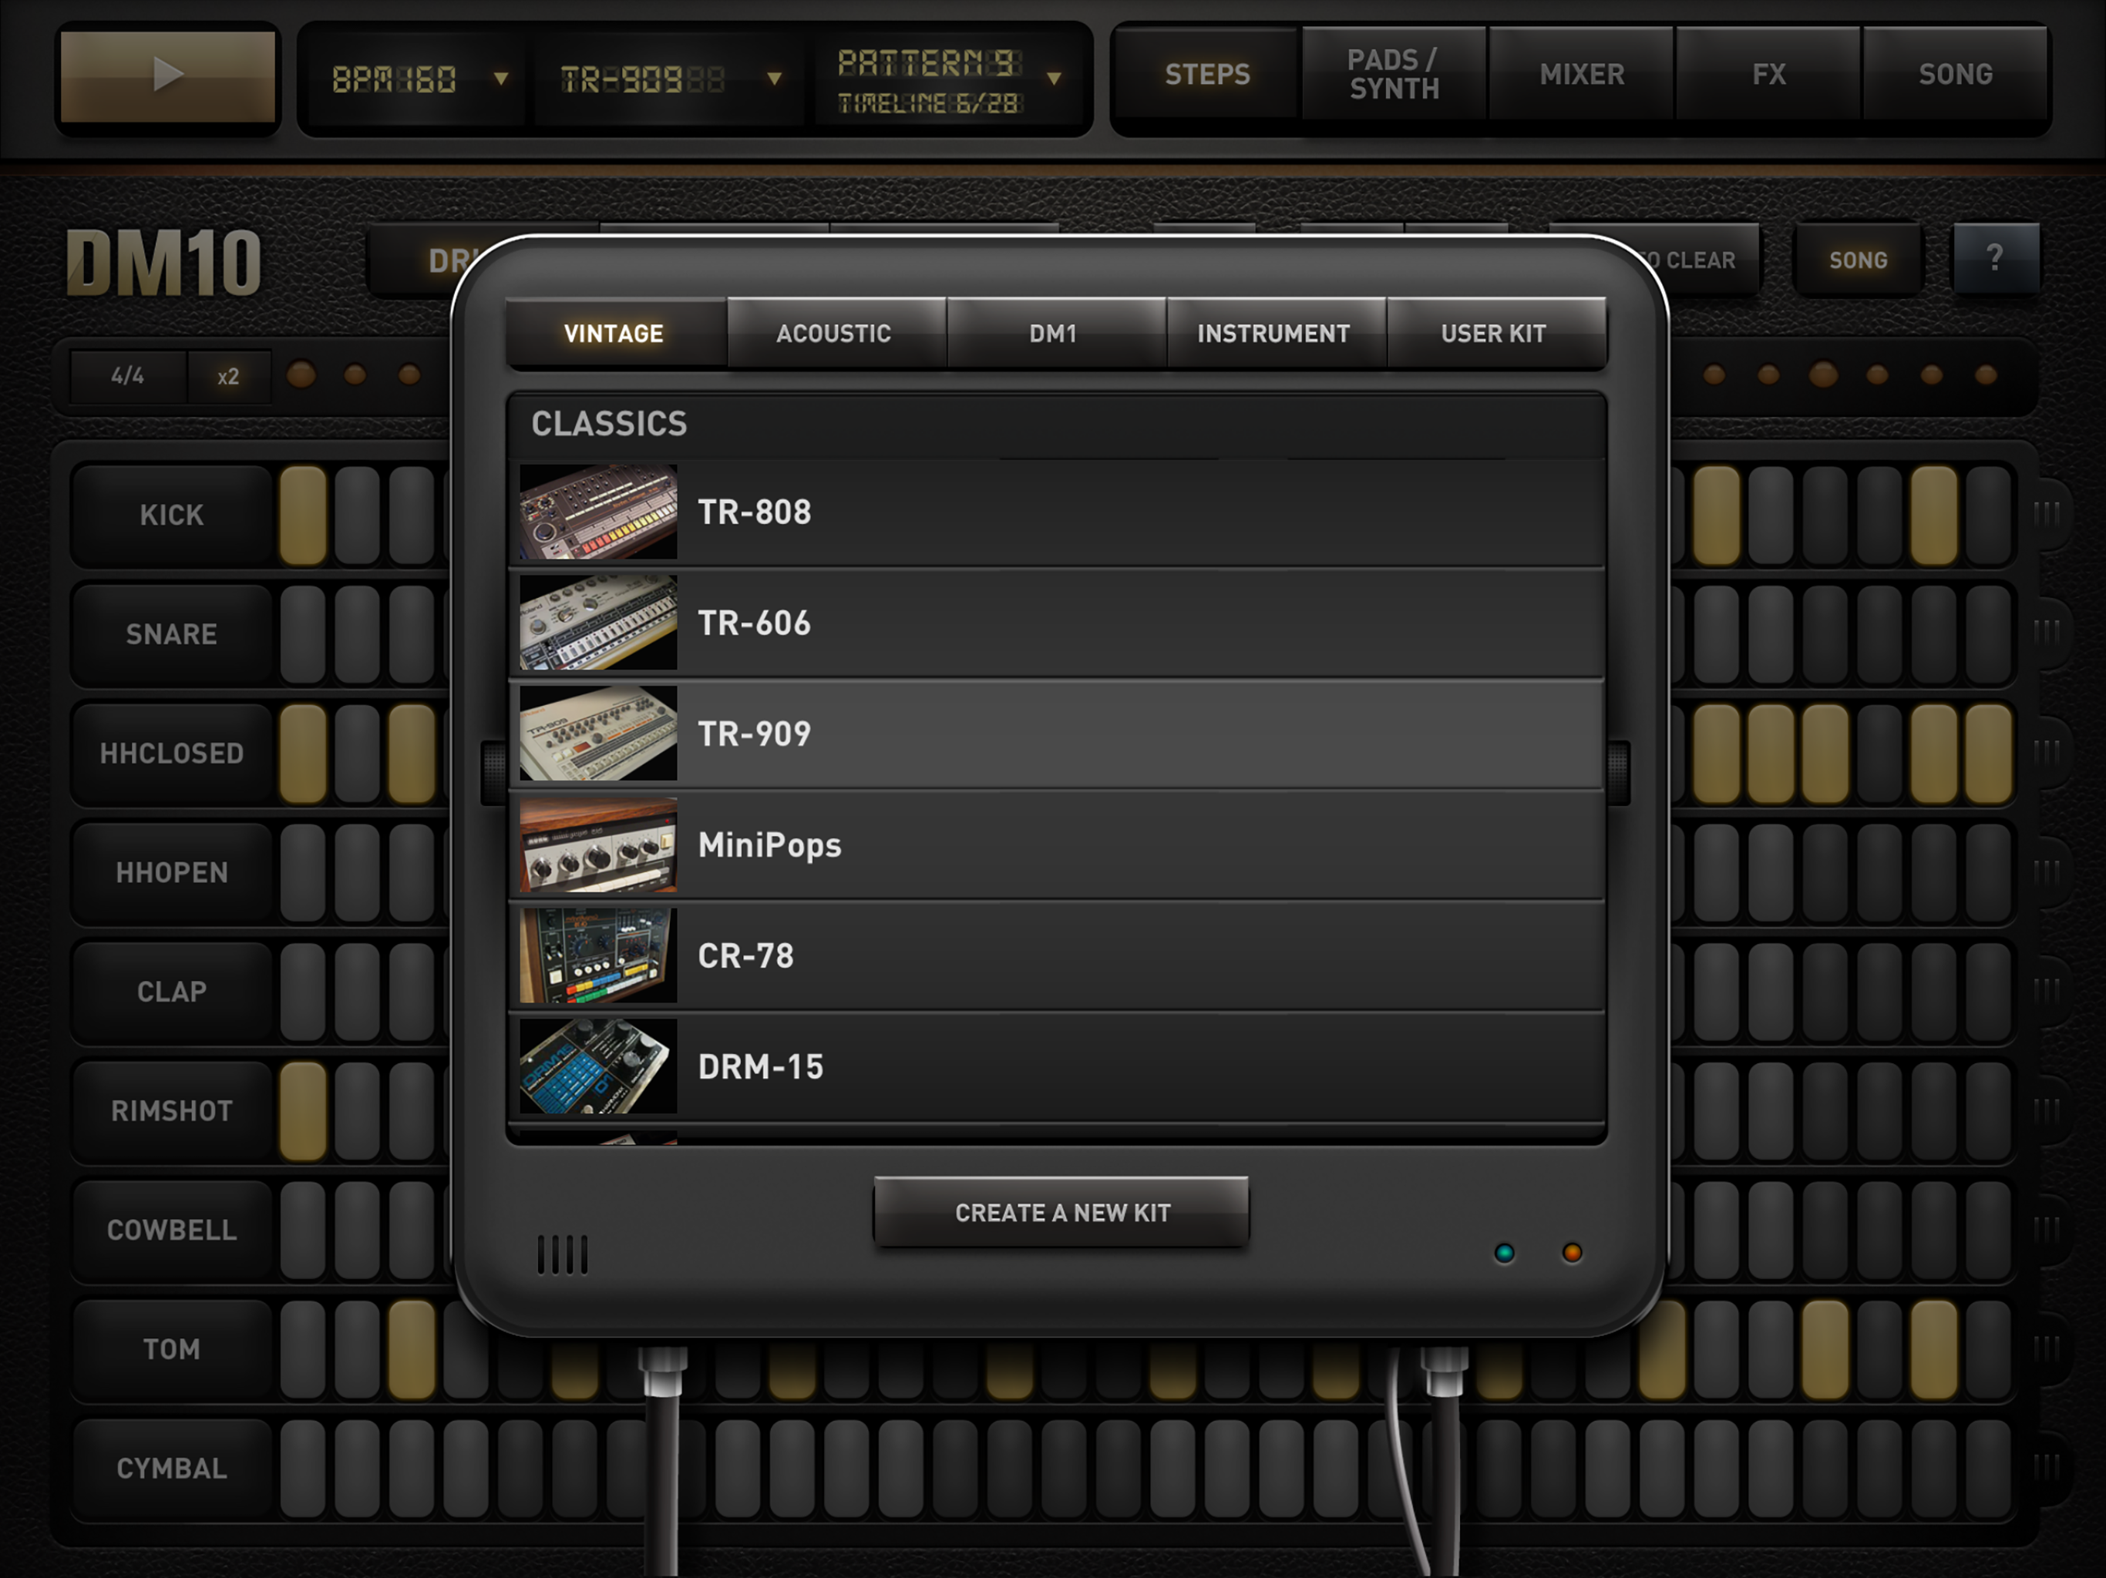Click the SONG button beside help

[x=1858, y=260]
